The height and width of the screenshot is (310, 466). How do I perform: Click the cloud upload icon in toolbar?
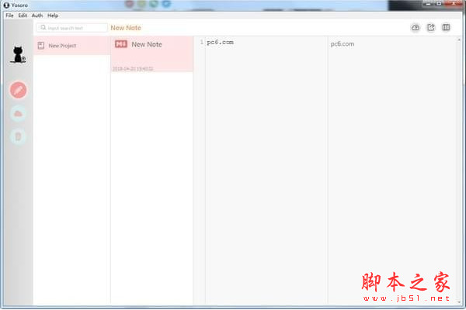[x=416, y=28]
